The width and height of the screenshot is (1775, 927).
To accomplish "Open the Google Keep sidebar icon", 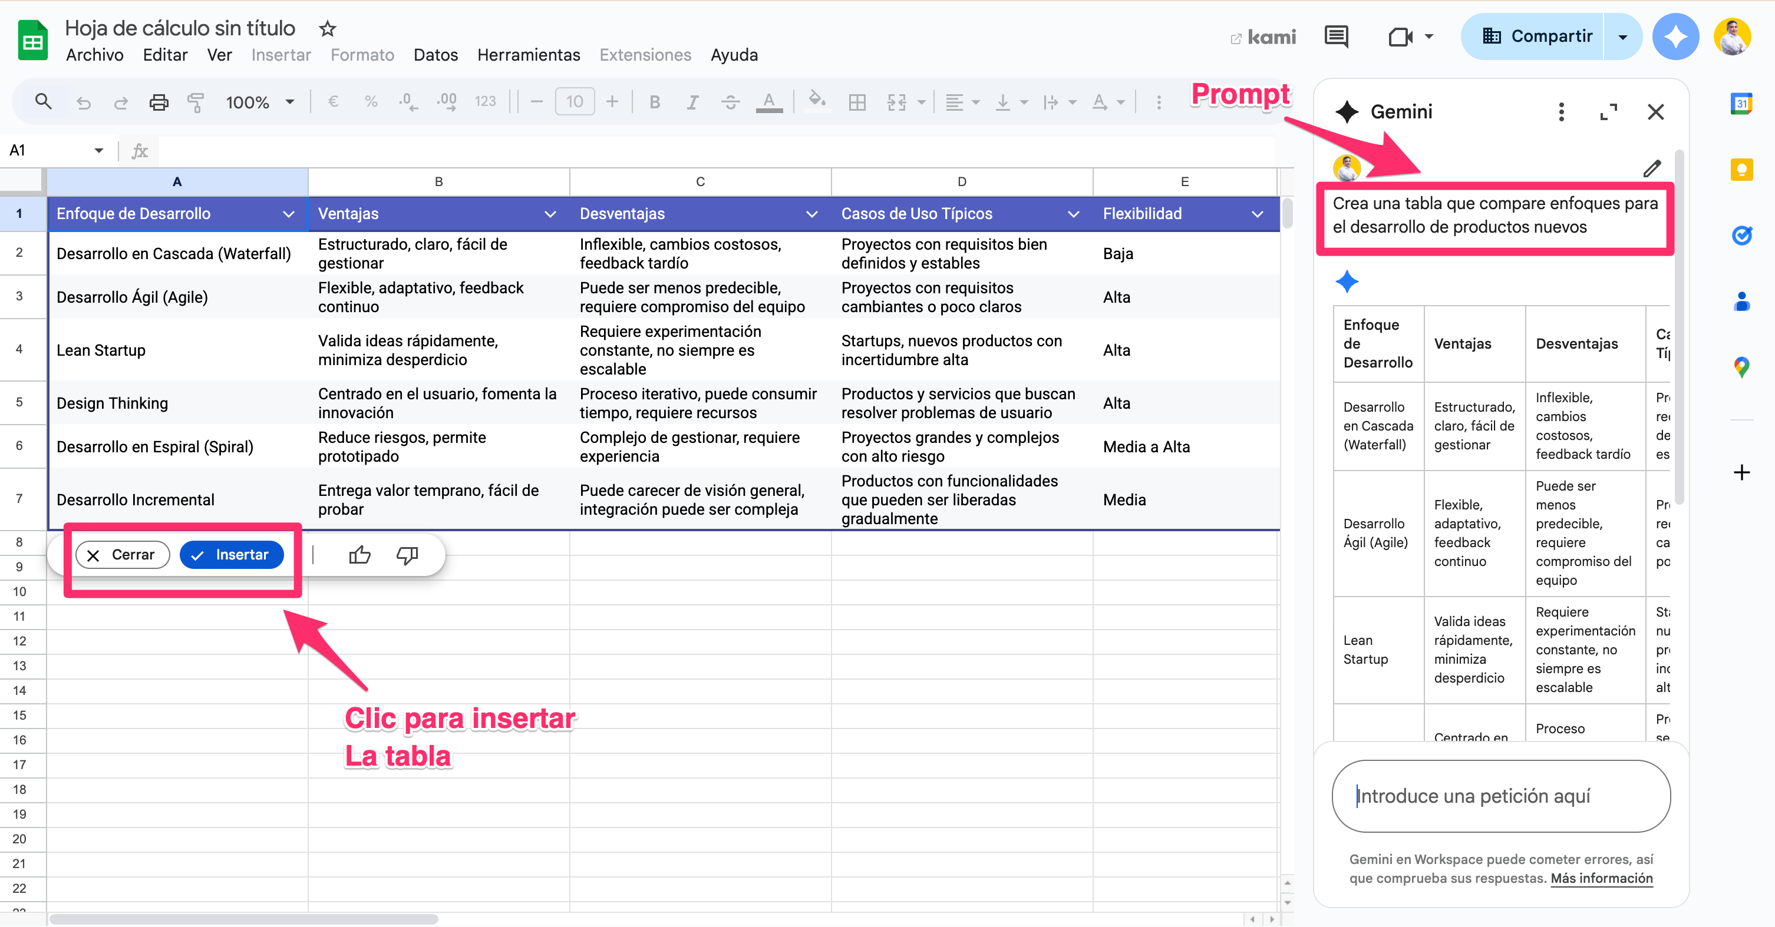I will [x=1741, y=170].
